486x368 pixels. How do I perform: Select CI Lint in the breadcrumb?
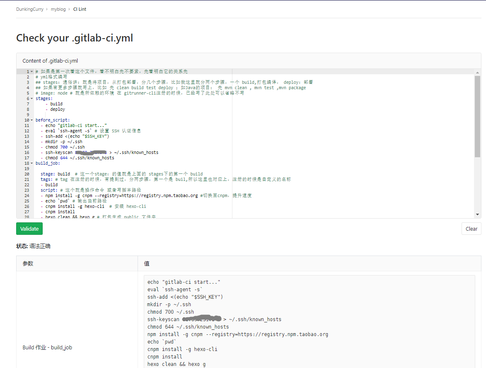pos(80,9)
